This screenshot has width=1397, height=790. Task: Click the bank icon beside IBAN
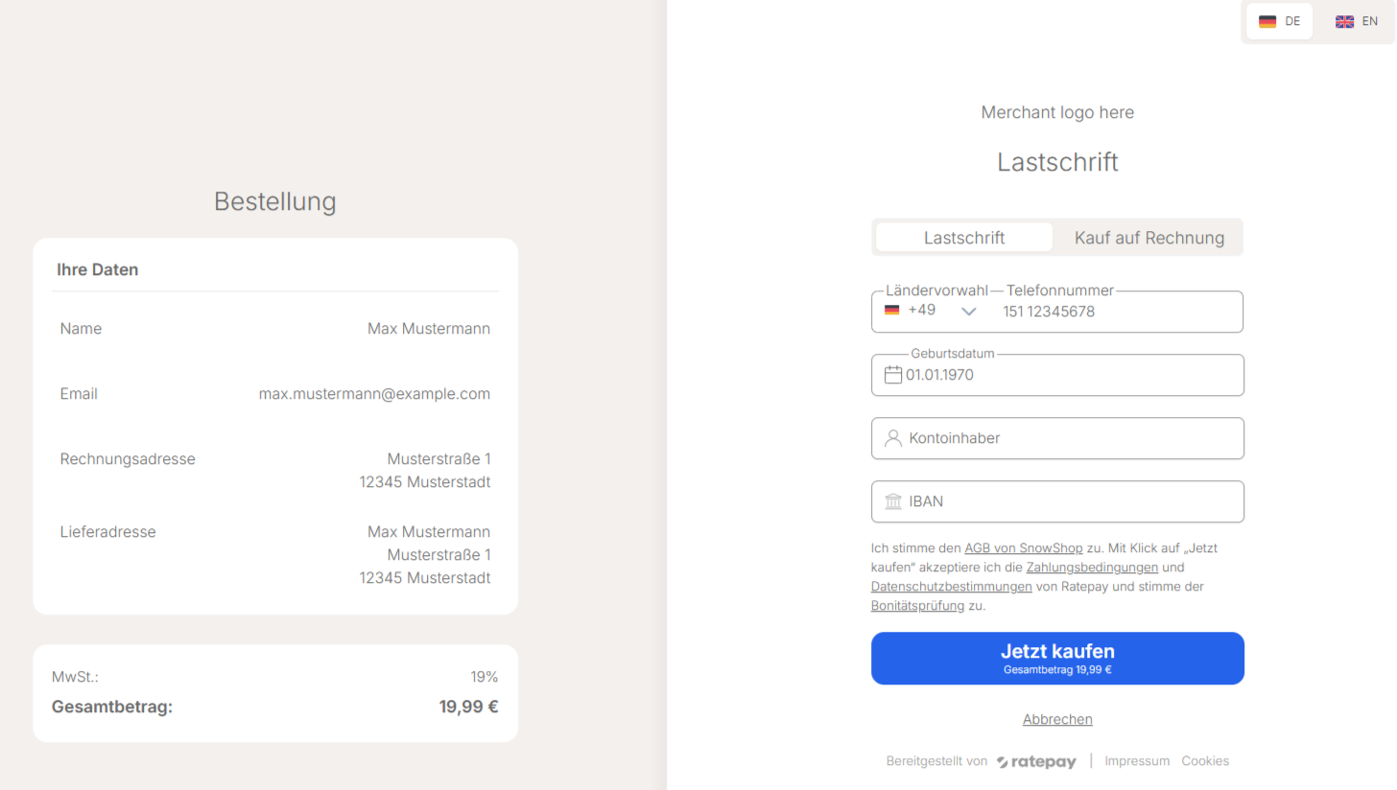[x=893, y=501]
